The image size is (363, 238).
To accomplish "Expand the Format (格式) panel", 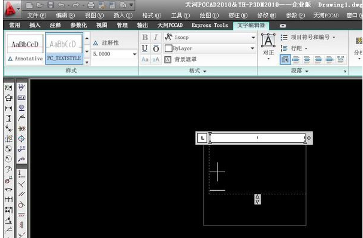I will coord(198,71).
